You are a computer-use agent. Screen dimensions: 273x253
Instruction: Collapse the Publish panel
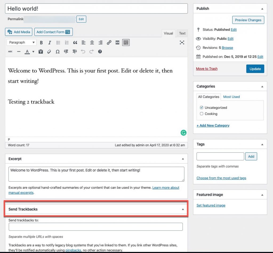point(262,9)
